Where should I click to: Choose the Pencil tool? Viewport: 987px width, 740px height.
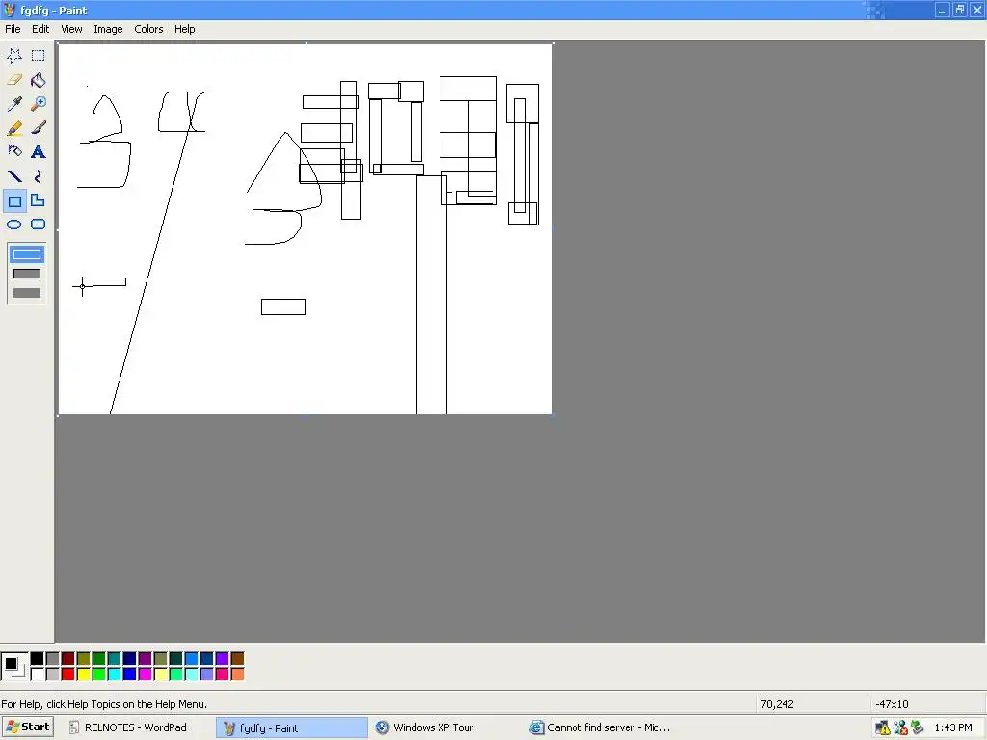(14, 128)
